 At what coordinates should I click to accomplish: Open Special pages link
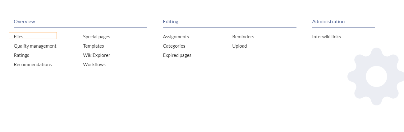pos(97,36)
